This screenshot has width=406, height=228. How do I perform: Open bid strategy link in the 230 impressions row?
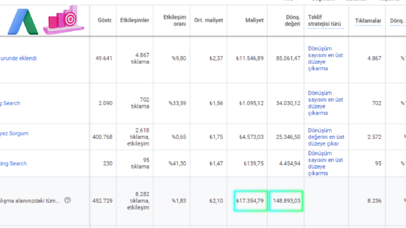(x=325, y=164)
